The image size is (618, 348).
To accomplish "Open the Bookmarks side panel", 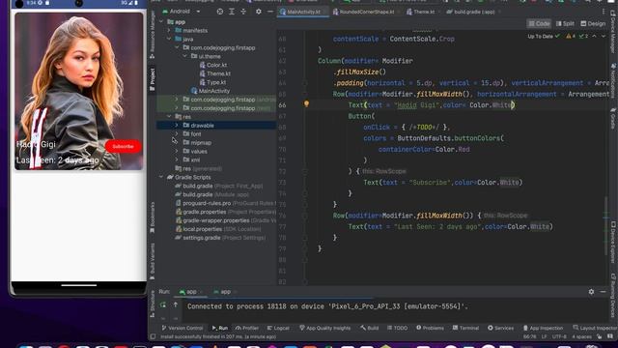I will click(153, 217).
